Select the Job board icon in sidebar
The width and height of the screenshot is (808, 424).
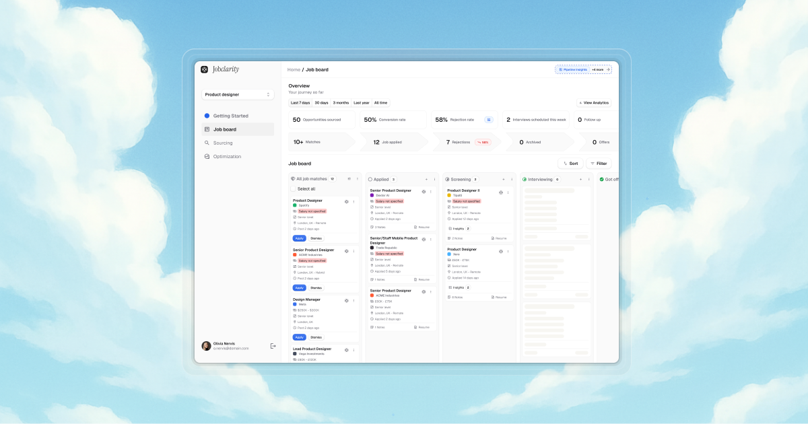pyautogui.click(x=207, y=129)
